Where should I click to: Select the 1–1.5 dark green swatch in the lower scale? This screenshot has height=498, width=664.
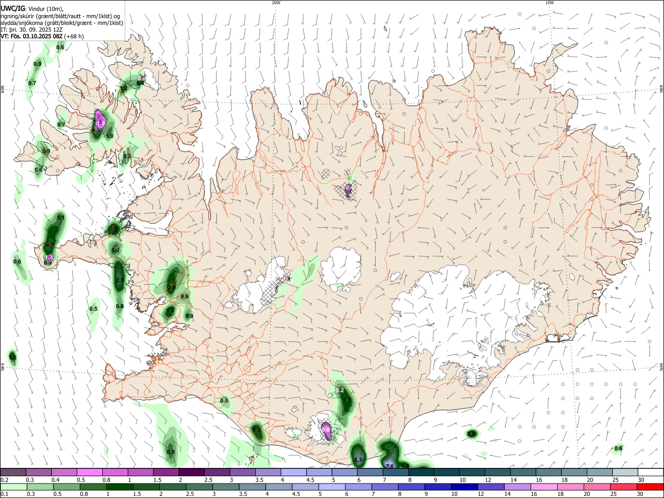coord(120,487)
